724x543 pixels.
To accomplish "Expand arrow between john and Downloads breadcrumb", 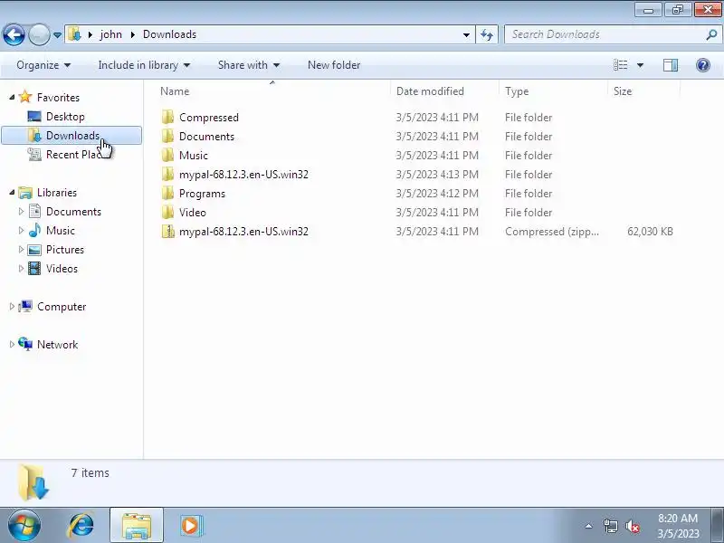I will point(133,34).
